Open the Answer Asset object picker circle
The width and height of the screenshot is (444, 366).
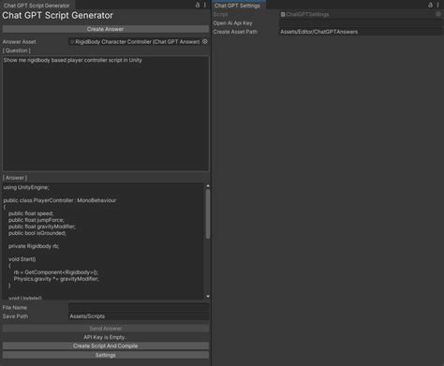[x=205, y=41]
